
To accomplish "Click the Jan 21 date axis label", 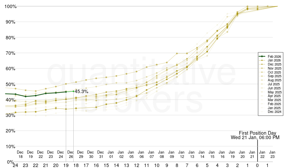I will [x=252, y=154].
